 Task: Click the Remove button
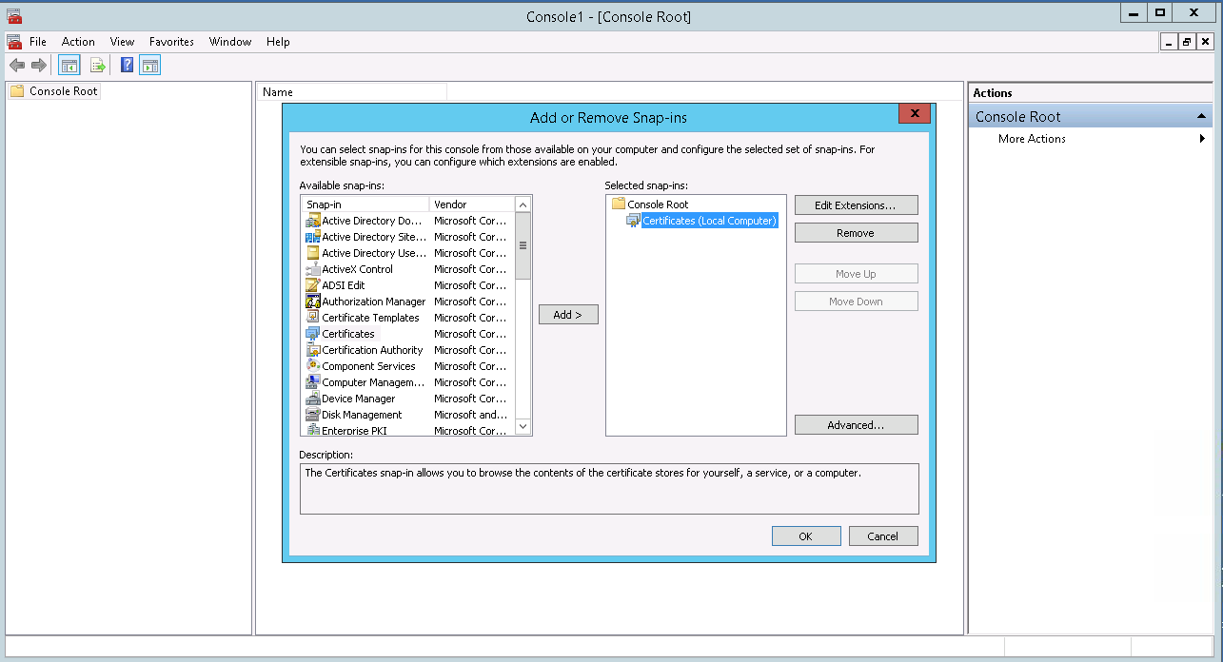pyautogui.click(x=857, y=233)
